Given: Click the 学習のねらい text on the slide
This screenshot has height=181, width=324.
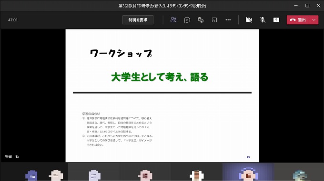Looking at the screenshot, I should pos(91,114).
